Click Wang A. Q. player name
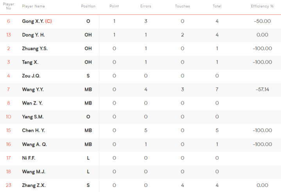This screenshot has width=281, height=192. (x=34, y=144)
